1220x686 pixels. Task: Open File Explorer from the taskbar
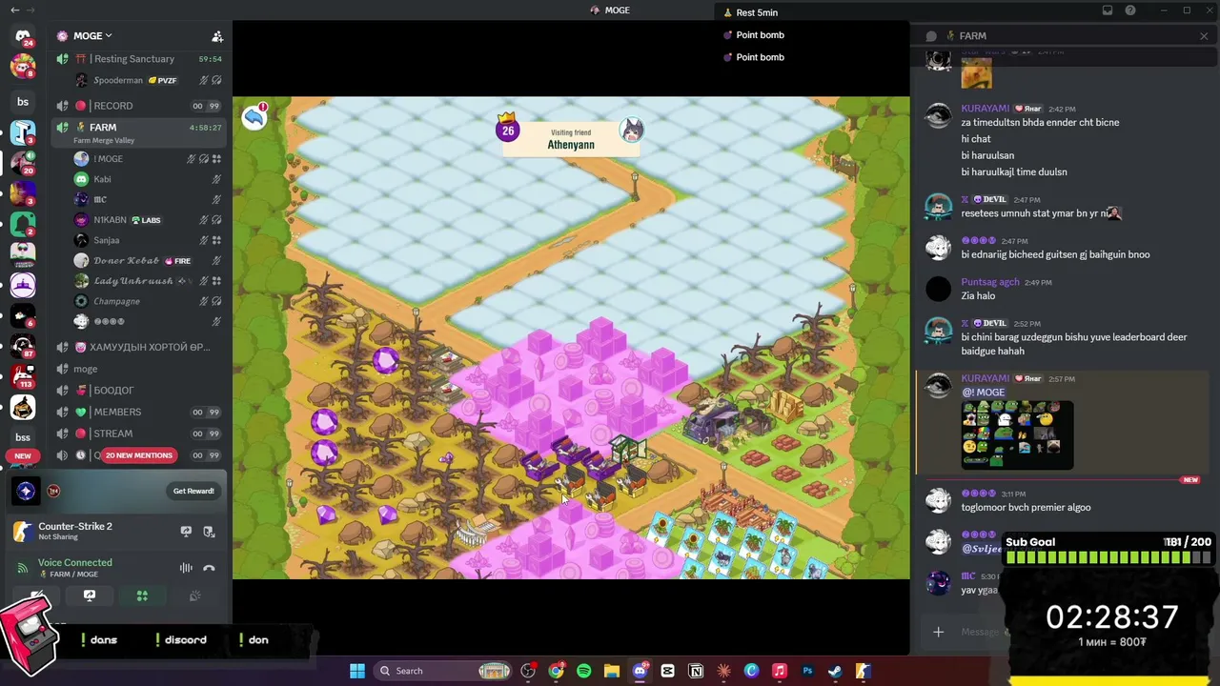pyautogui.click(x=612, y=671)
